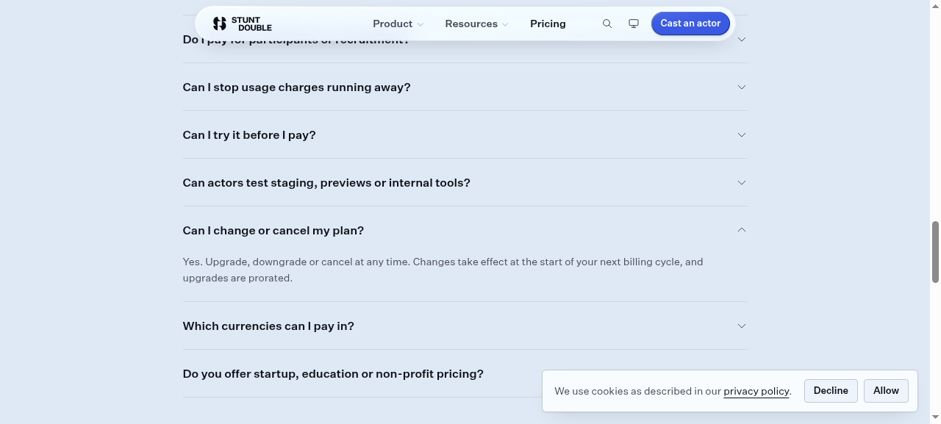Go to the Pricing page
Screen dimensions: 941x424
548,24
